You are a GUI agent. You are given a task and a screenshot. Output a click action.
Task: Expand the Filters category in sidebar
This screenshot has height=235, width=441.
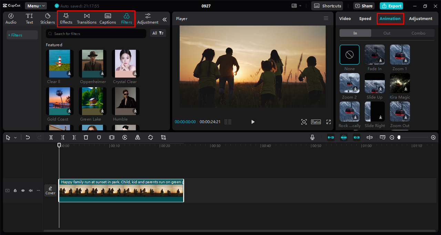22,35
